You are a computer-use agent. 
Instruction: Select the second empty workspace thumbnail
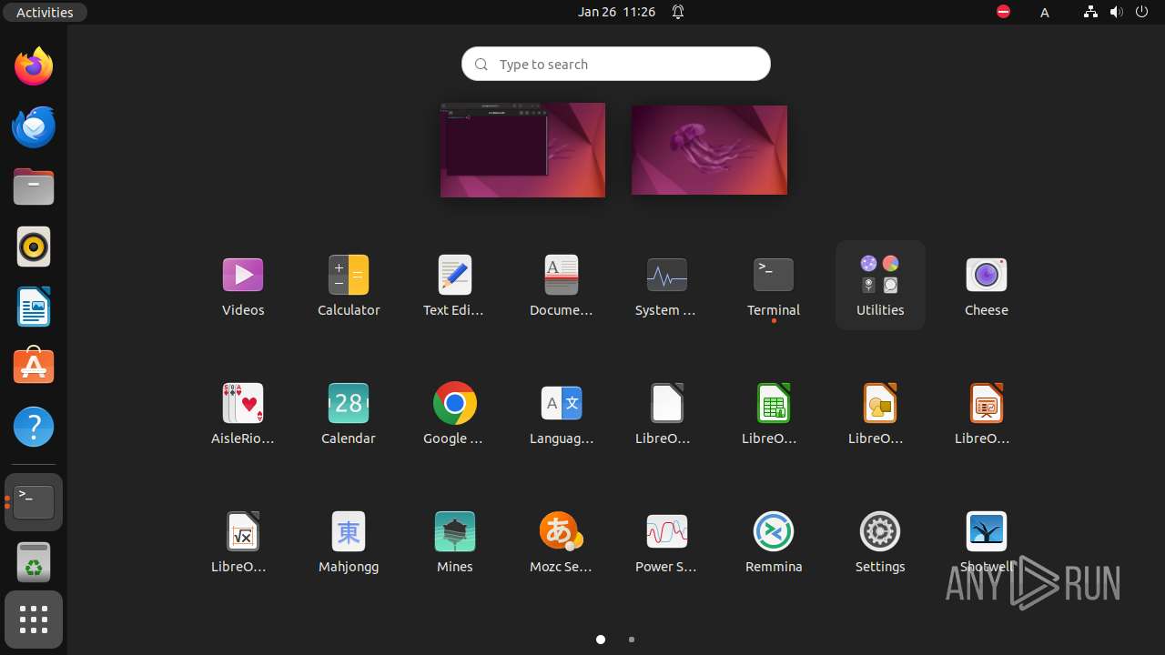point(709,150)
